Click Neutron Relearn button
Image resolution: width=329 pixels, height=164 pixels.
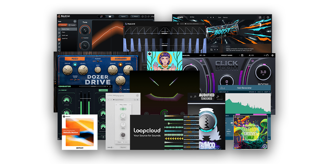135,16
